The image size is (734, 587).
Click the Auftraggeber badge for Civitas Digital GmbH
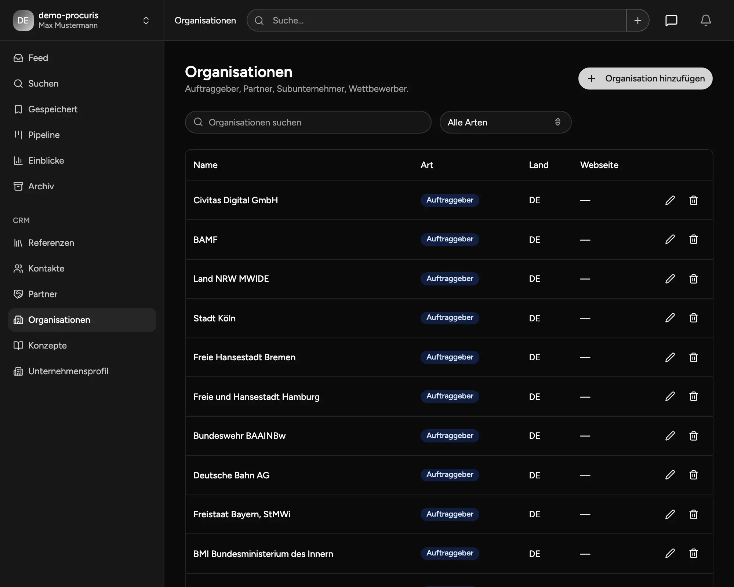[450, 200]
